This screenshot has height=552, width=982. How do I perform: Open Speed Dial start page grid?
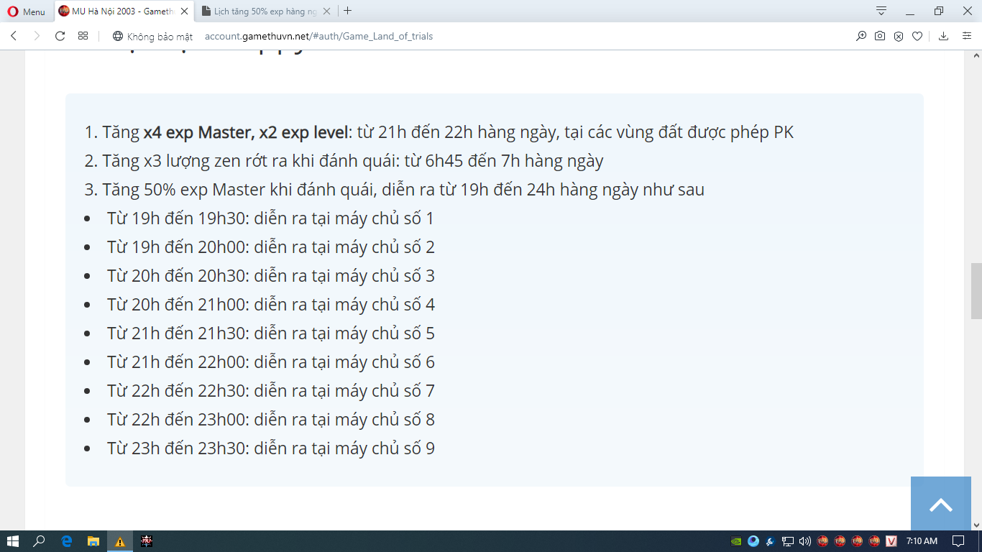(x=83, y=36)
